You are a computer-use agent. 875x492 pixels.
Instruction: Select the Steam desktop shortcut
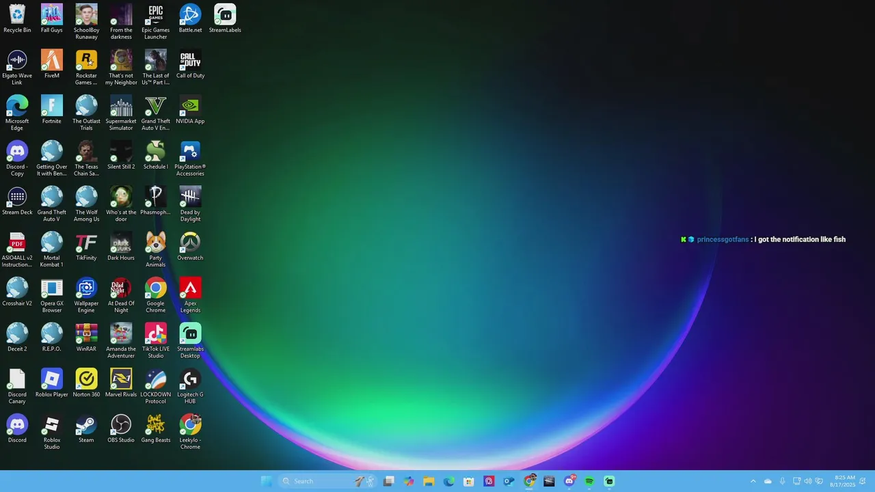[x=86, y=428]
